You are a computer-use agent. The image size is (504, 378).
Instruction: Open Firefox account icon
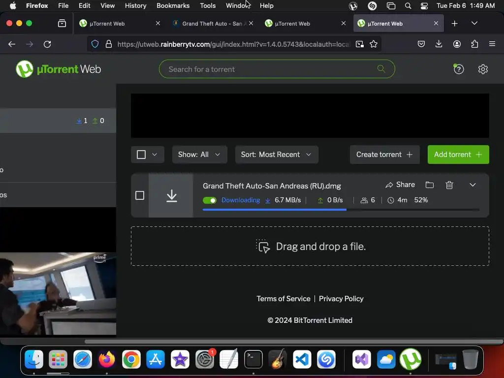[x=457, y=44]
